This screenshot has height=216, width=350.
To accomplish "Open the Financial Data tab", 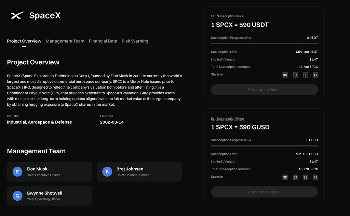I will (x=103, y=41).
